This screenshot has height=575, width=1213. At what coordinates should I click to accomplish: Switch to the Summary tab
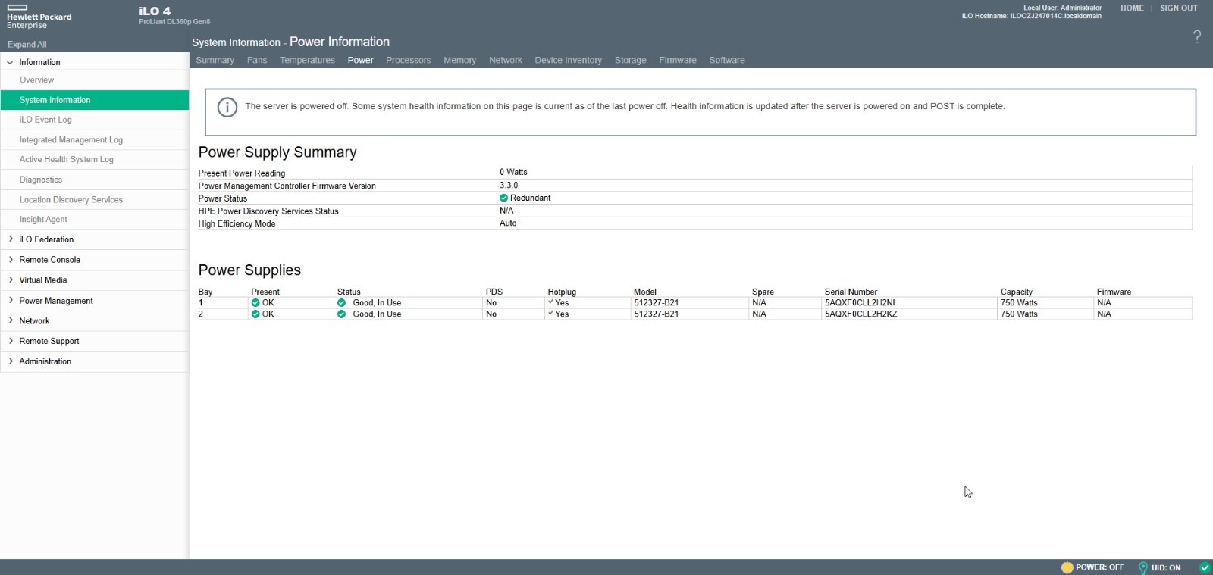[x=215, y=60]
